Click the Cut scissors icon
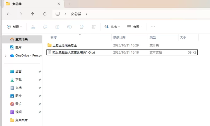The height and width of the screenshot is (126, 210). pos(33,27)
